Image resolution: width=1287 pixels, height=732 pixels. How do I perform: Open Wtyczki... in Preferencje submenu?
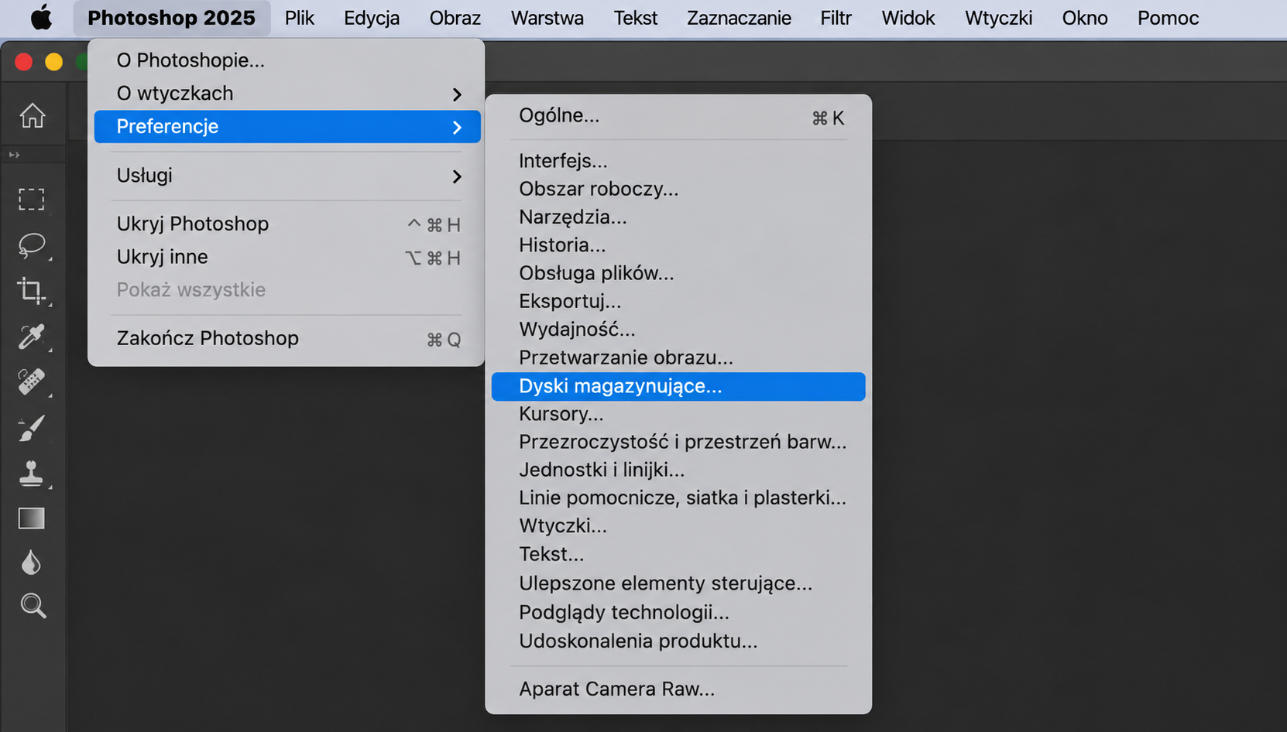tap(678, 526)
